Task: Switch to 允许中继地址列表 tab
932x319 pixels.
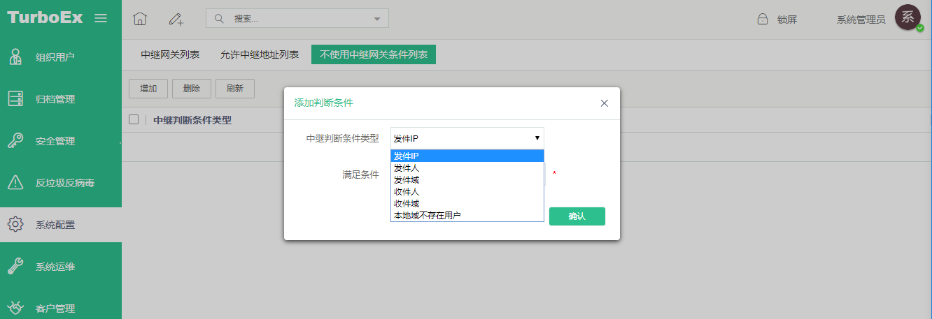Action: click(x=260, y=54)
